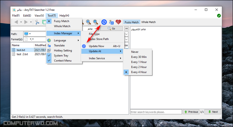The width and height of the screenshot is (233, 127).
Task: Click the Translate toolbar icon
Action: 111,22
